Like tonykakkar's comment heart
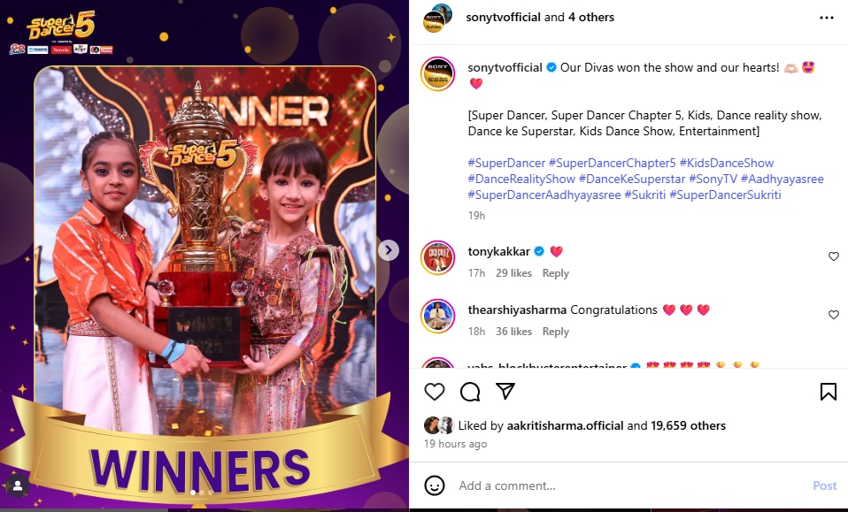Image resolution: width=848 pixels, height=512 pixels. [x=834, y=256]
